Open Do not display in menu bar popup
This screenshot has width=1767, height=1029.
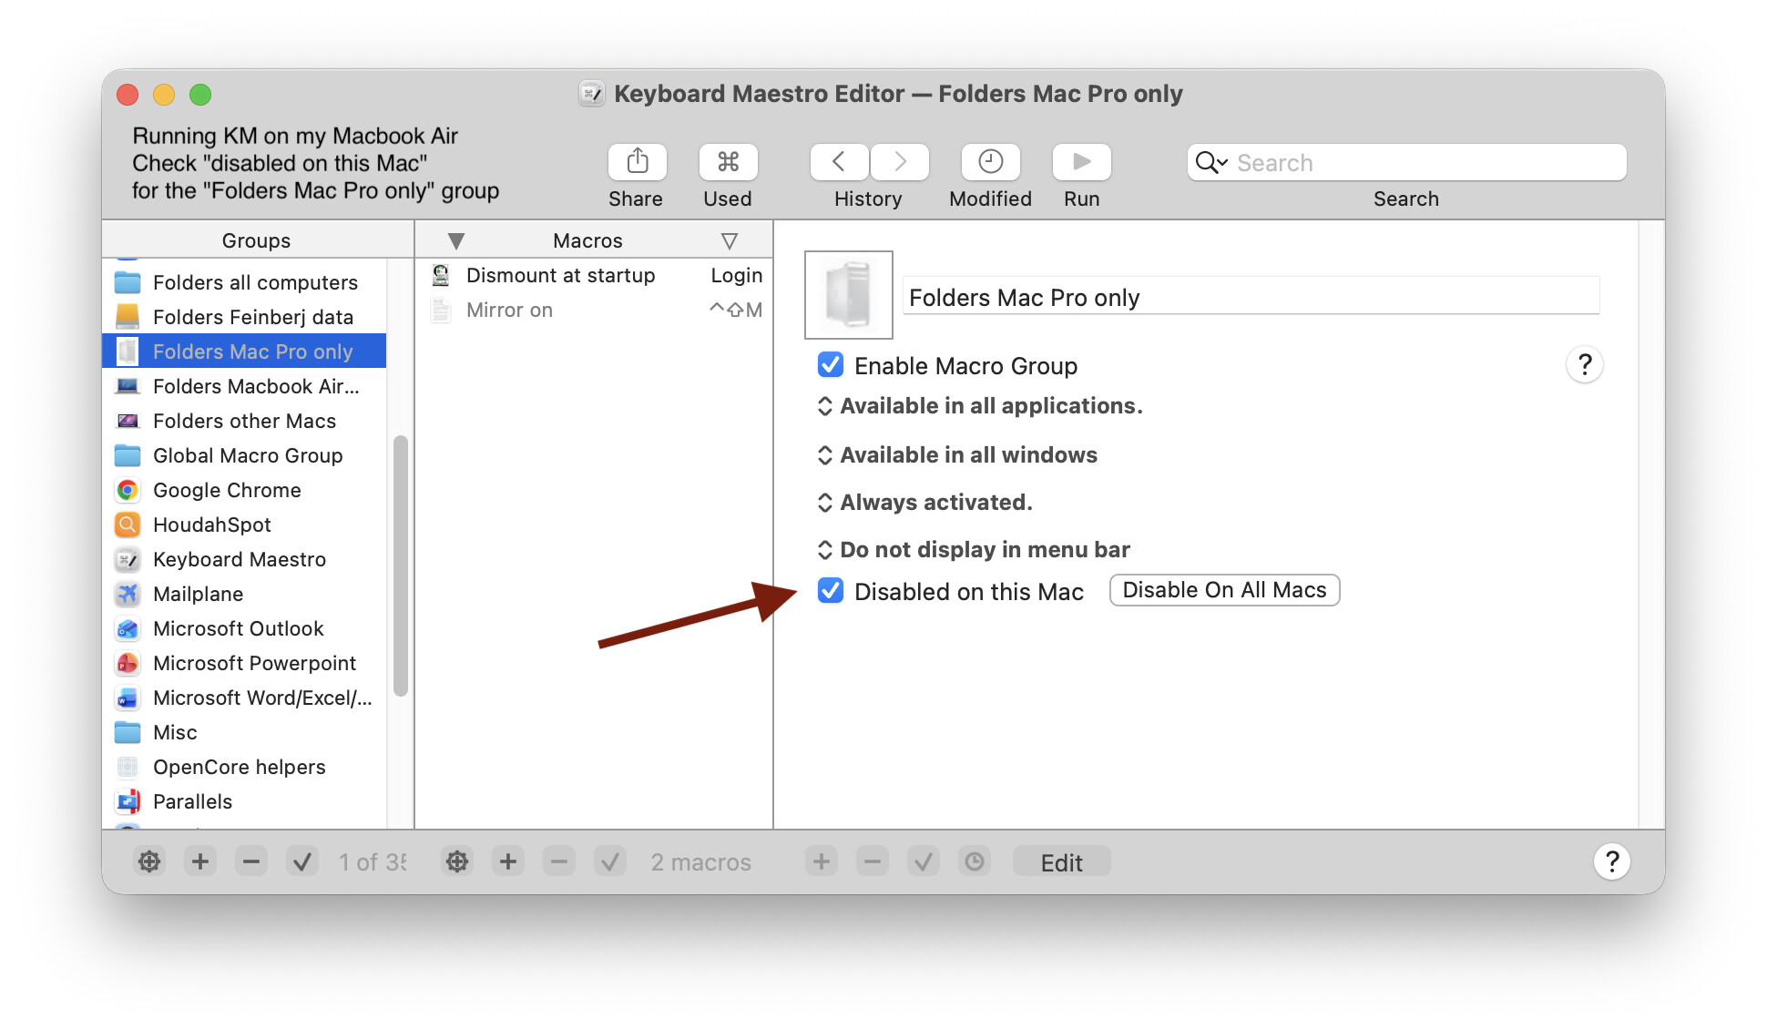pyautogui.click(x=975, y=550)
